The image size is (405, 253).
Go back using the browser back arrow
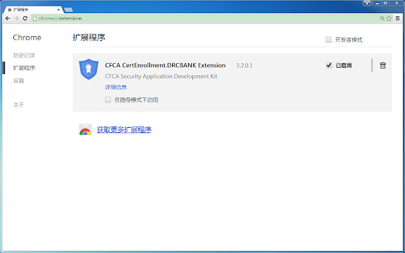click(x=8, y=18)
